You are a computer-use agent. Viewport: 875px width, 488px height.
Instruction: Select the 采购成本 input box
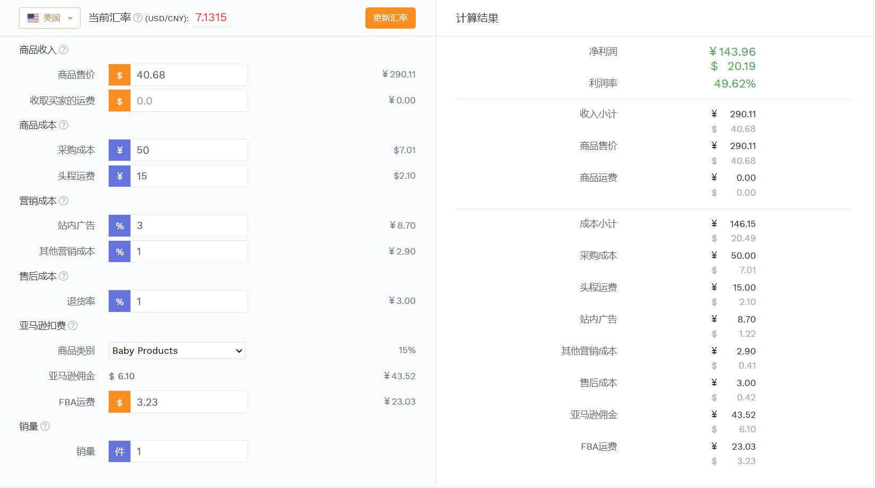pyautogui.click(x=189, y=150)
